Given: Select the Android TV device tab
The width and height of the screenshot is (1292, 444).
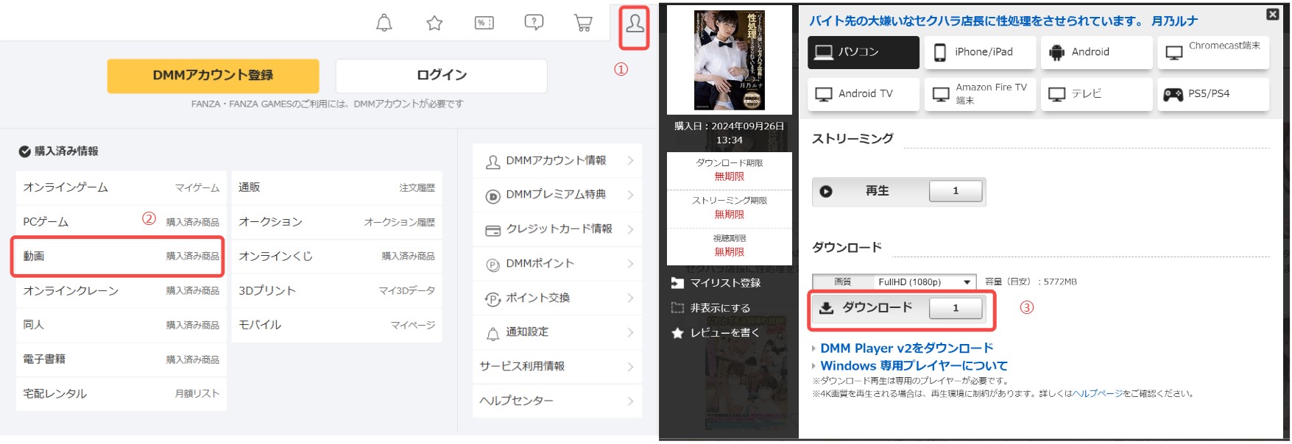Looking at the screenshot, I should tap(864, 94).
